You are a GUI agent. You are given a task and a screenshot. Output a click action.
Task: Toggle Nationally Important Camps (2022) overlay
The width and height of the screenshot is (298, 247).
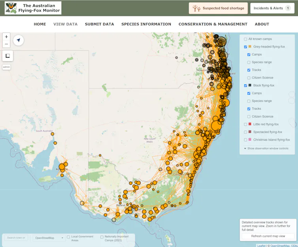tap(102, 237)
